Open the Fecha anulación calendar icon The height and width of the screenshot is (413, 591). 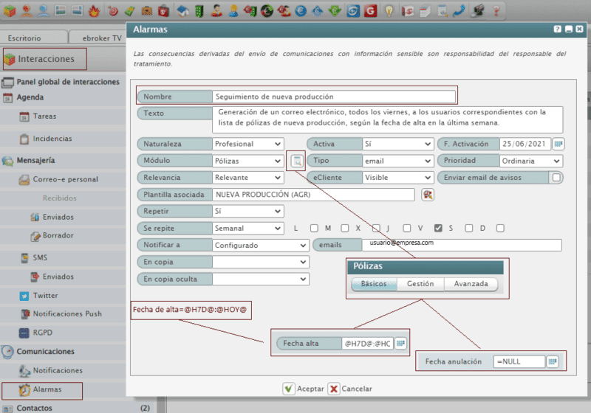553,361
